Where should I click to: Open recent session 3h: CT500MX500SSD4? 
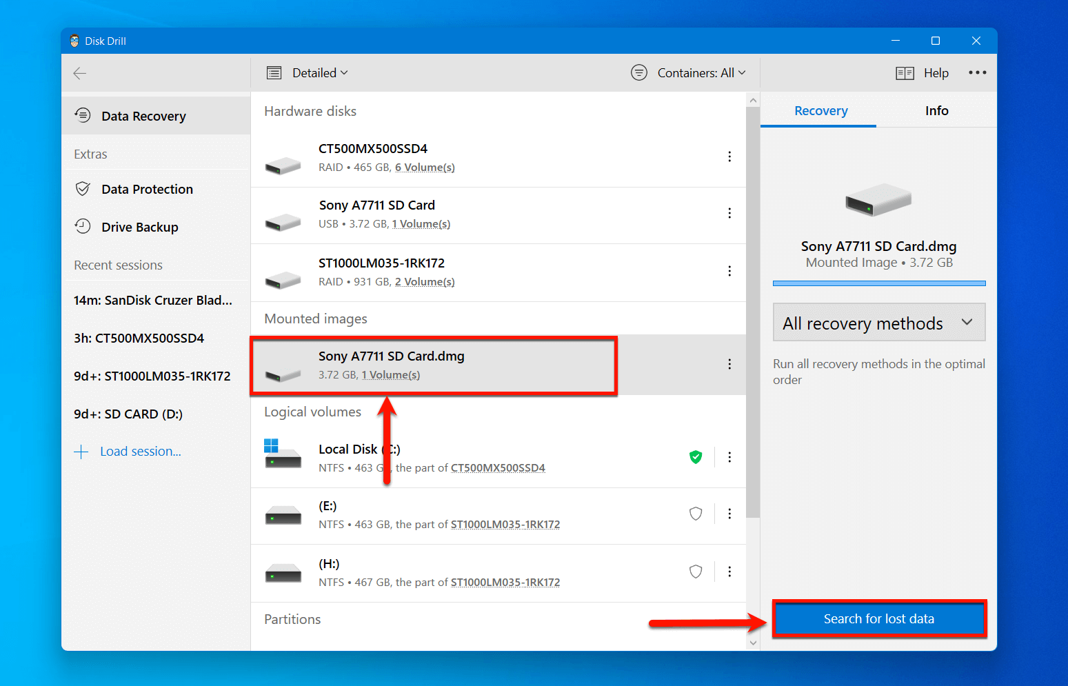pos(139,338)
